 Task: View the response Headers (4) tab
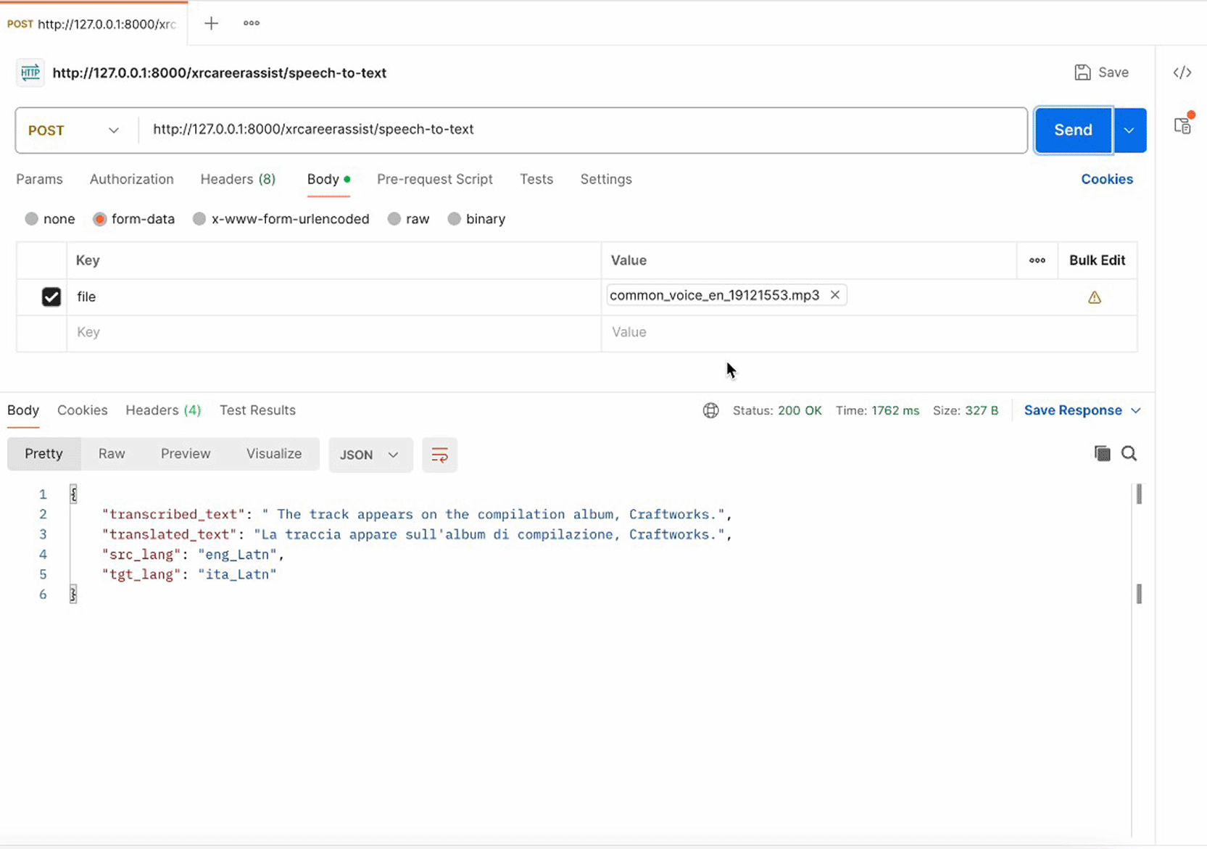(163, 410)
